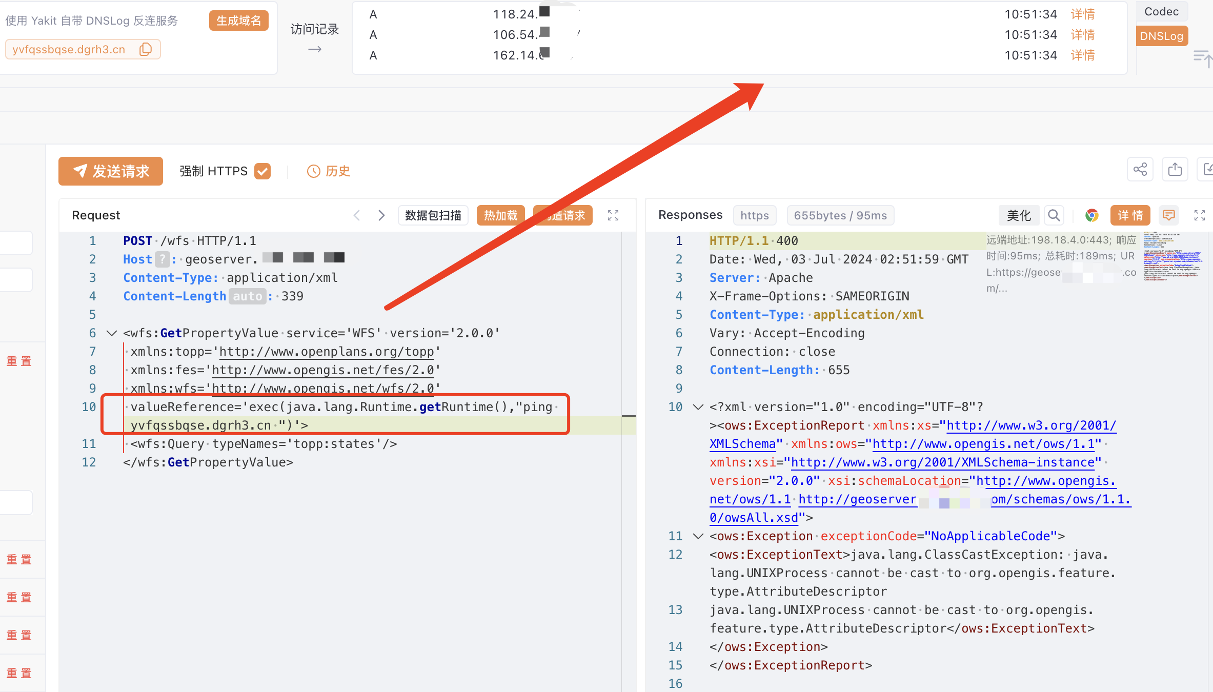Open response in Chrome browser icon
Viewport: 1213px width, 692px height.
pos(1091,215)
